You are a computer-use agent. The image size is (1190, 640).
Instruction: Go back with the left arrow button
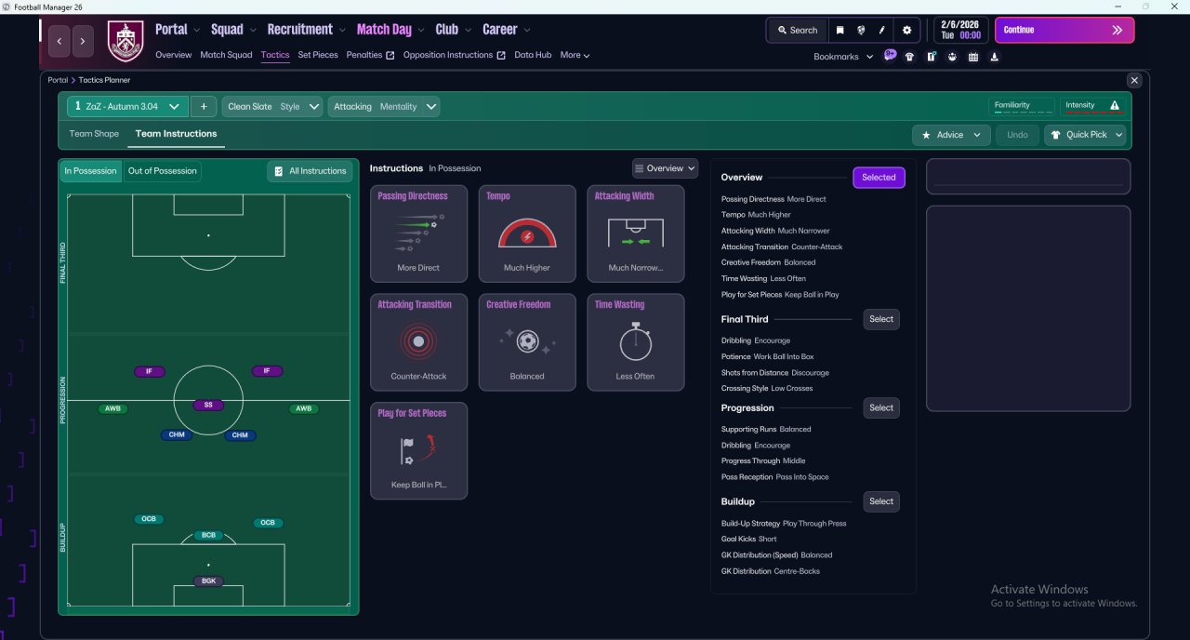point(59,41)
